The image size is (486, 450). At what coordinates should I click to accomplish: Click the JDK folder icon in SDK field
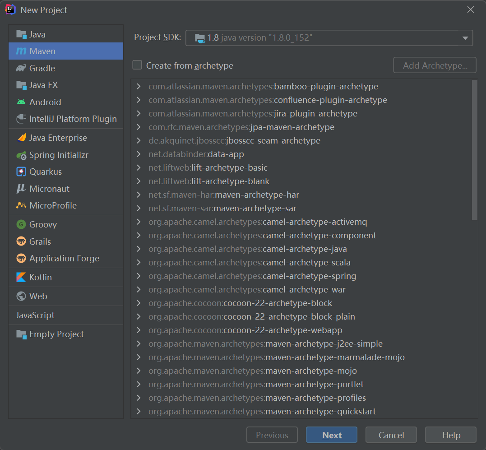click(x=200, y=38)
